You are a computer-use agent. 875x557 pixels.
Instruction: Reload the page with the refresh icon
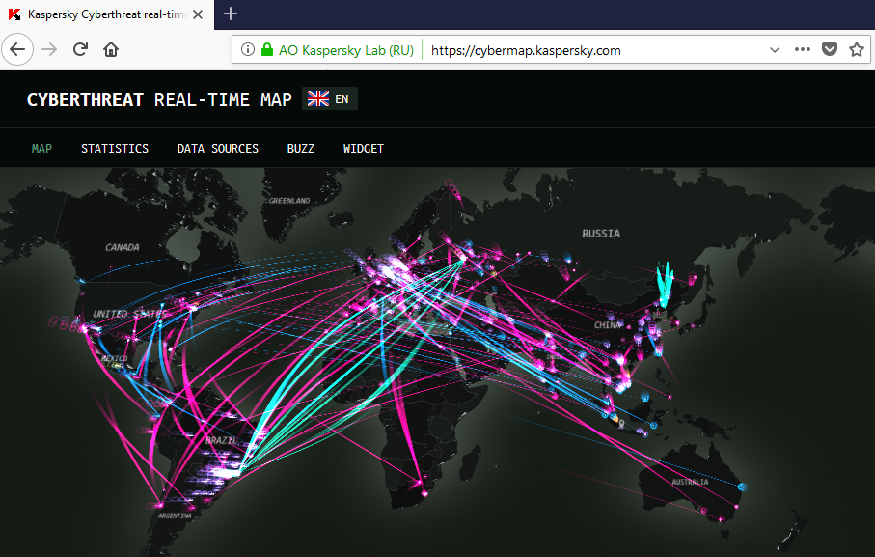click(81, 49)
